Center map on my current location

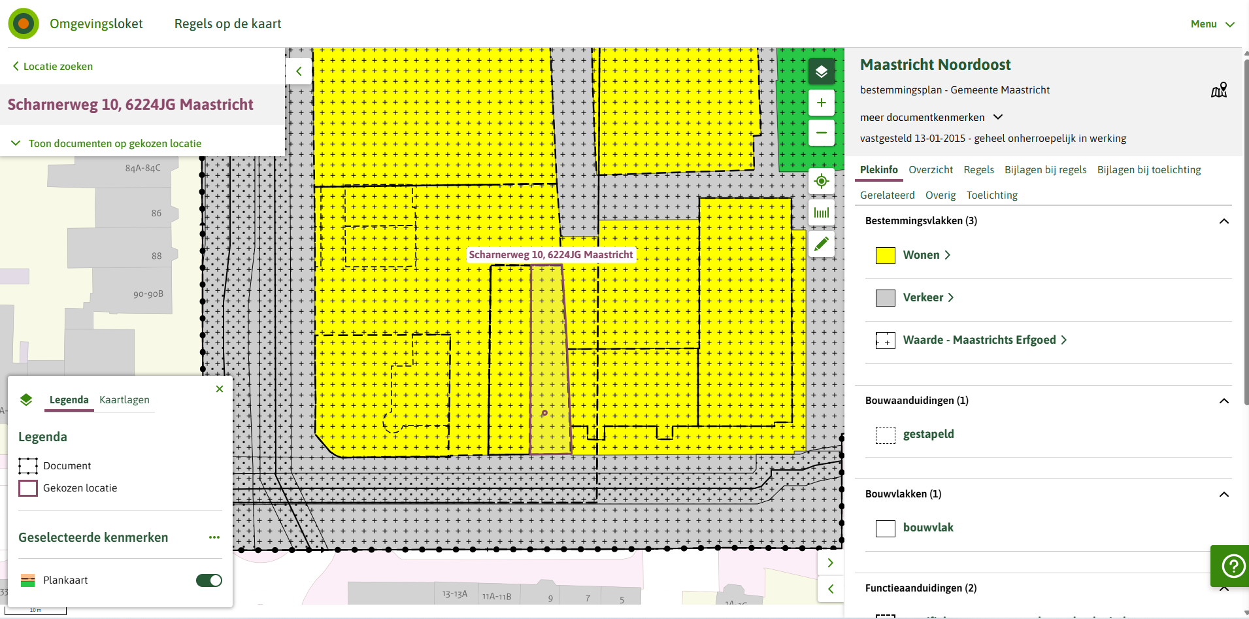click(822, 181)
